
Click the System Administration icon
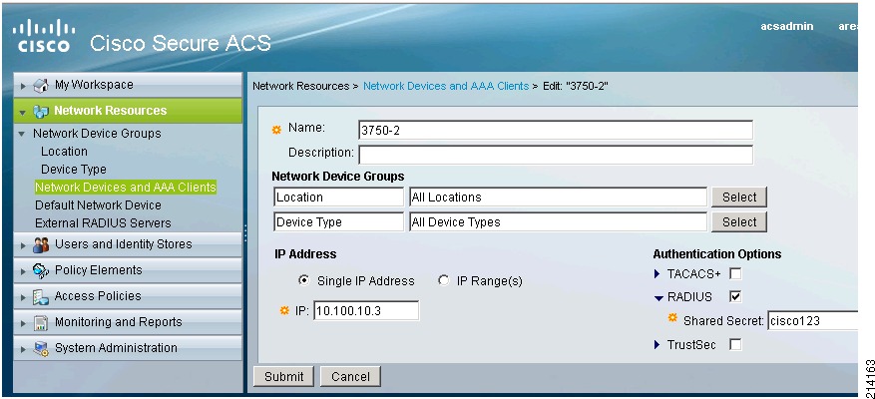(41, 349)
